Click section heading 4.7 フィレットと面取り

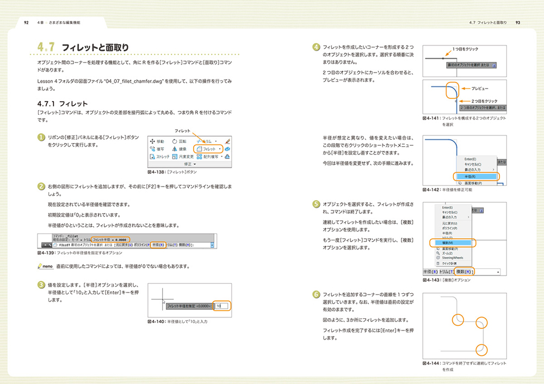point(83,47)
